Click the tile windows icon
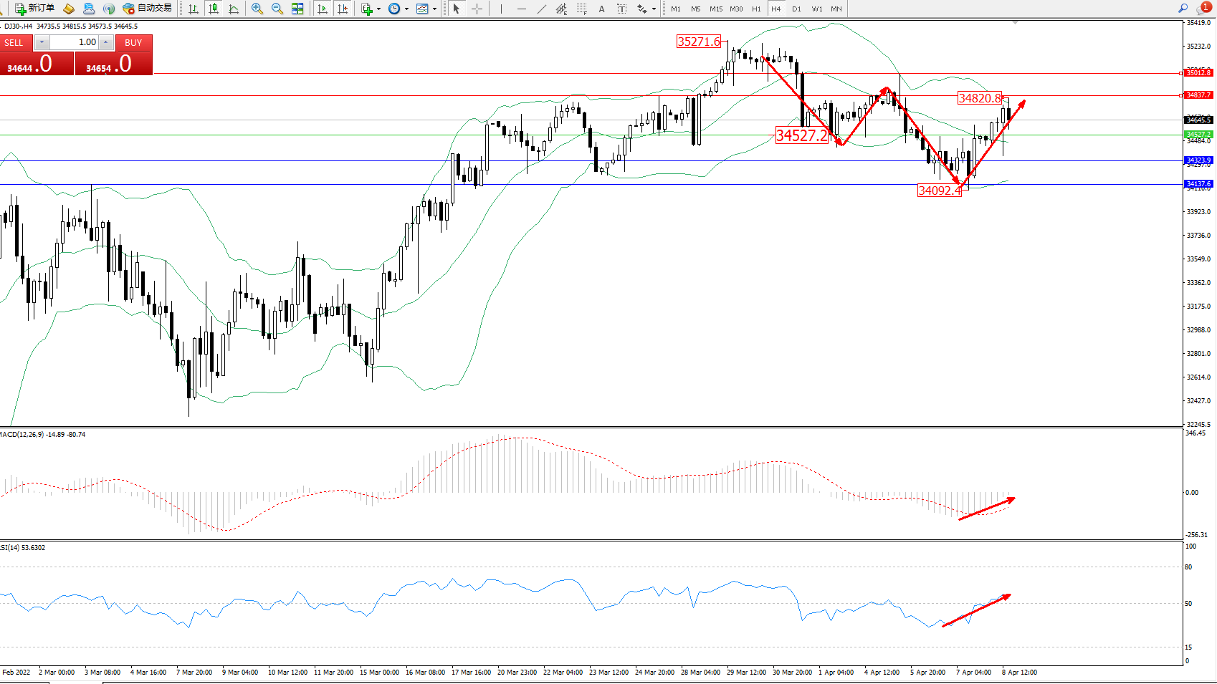 [x=297, y=9]
